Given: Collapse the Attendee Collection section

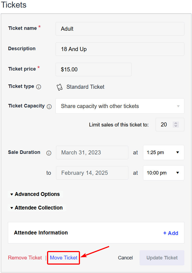Looking at the screenshot, I should (x=36, y=208).
